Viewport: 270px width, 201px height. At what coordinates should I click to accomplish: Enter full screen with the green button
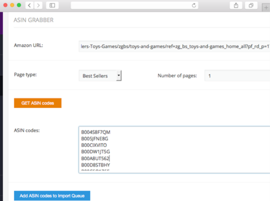(x=19, y=5)
